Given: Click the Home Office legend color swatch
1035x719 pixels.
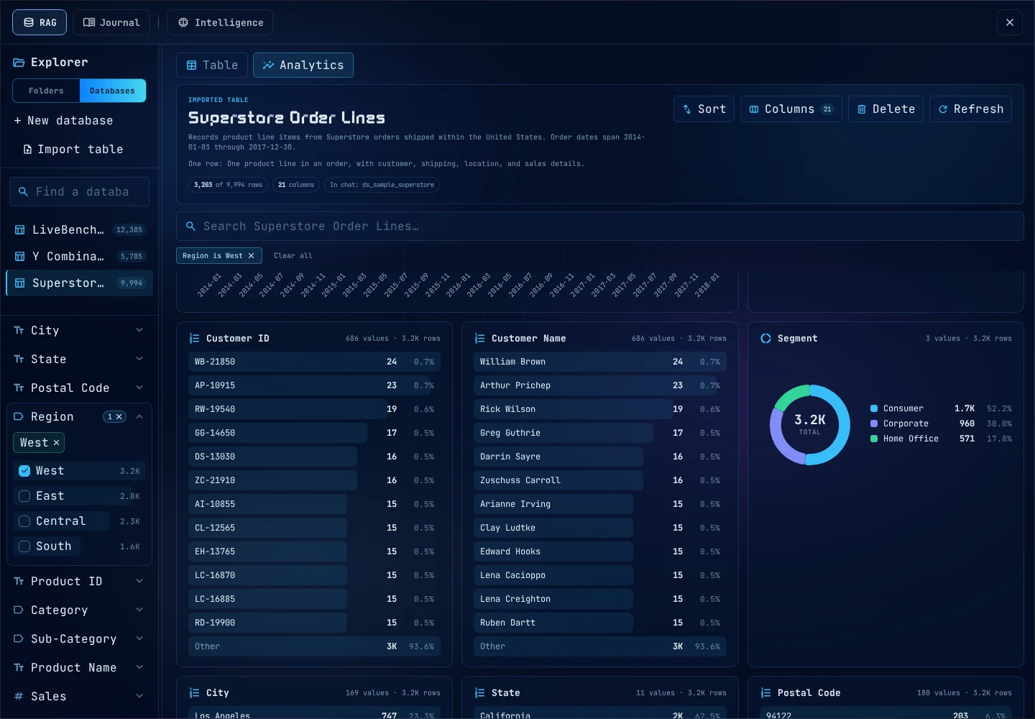Looking at the screenshot, I should tap(874, 439).
